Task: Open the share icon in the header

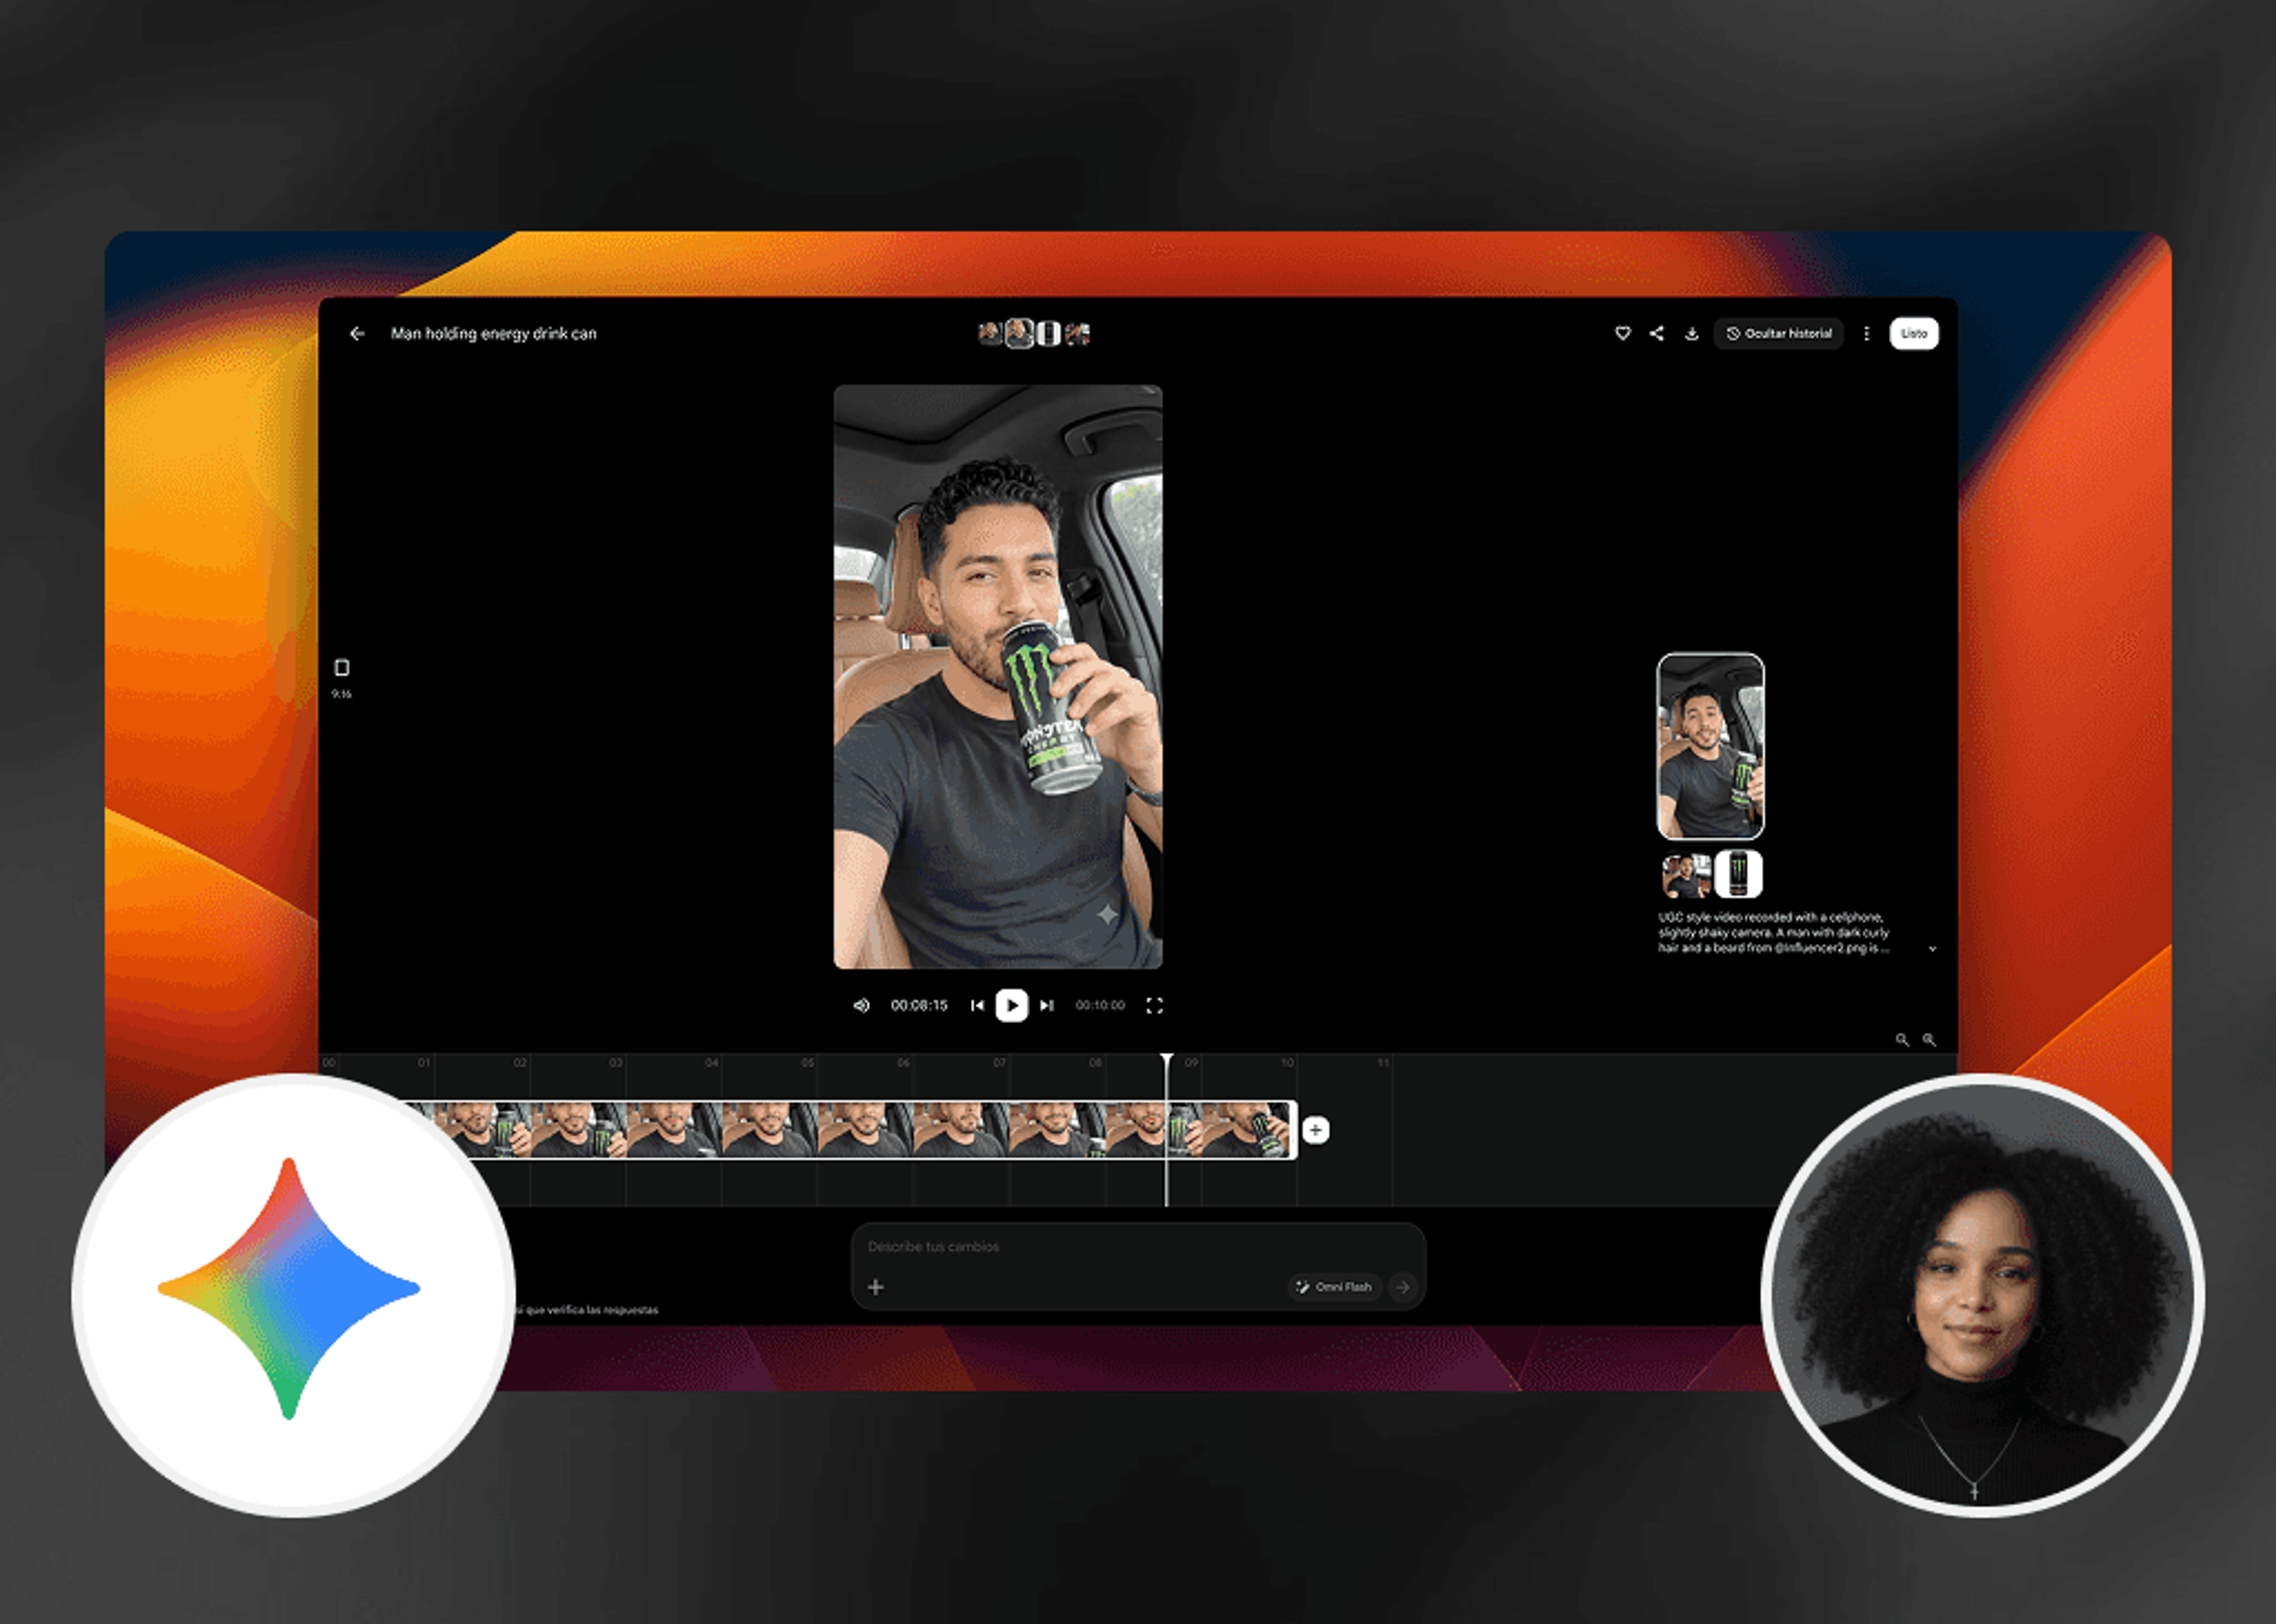Action: coord(1657,333)
